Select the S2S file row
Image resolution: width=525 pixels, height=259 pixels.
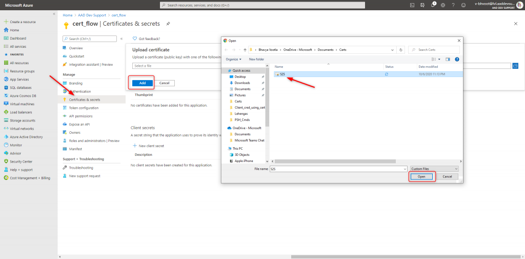coord(367,74)
